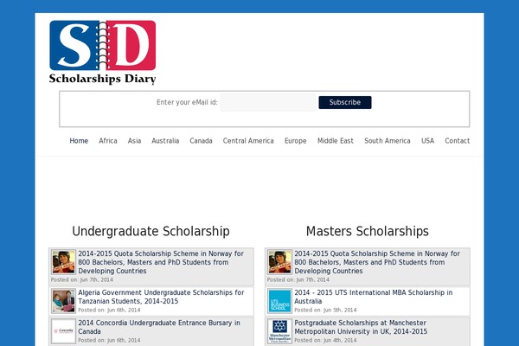519x346 pixels.
Task: Open the Home menu item
Action: point(79,141)
